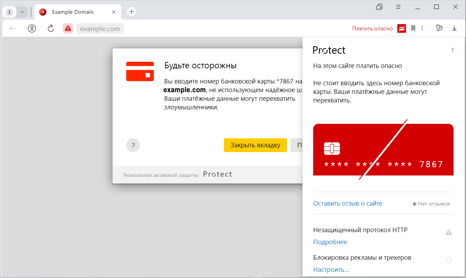Click the round question mark help button in dialog
466x278 pixels.
(x=133, y=145)
